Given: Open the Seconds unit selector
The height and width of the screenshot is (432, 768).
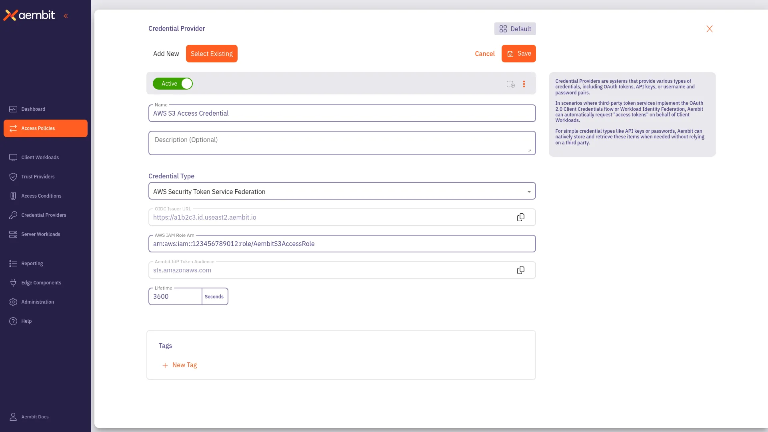Looking at the screenshot, I should (x=214, y=297).
